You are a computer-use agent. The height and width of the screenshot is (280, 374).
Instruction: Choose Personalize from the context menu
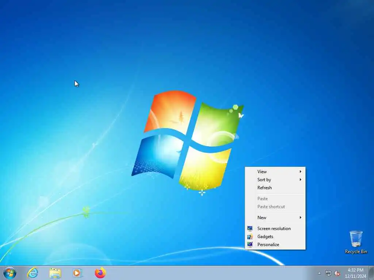click(275, 245)
